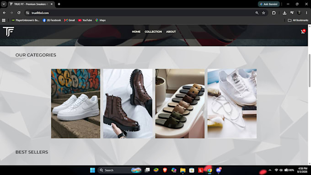This screenshot has width=311, height=175.
Task: Open the tab search dropdown arrow
Action: point(4,4)
